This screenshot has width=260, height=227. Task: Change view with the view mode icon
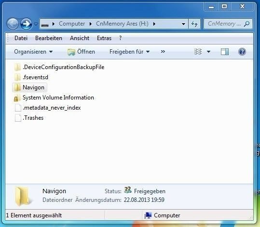coord(198,52)
